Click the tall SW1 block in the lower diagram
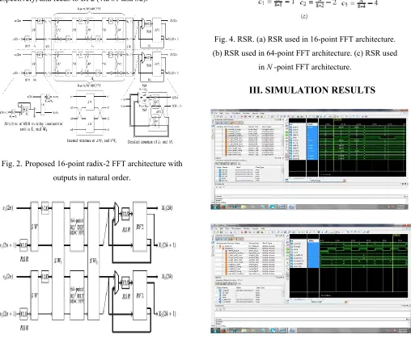The height and width of the screenshot is (347, 411). click(58, 261)
